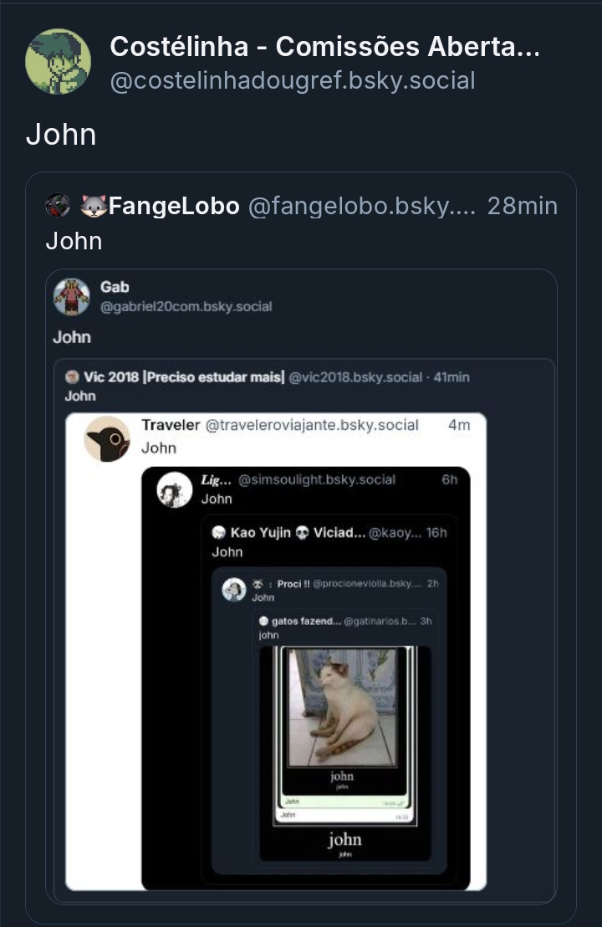602x927 pixels.
Task: Open Costélinha's profile avatar
Action: point(58,61)
